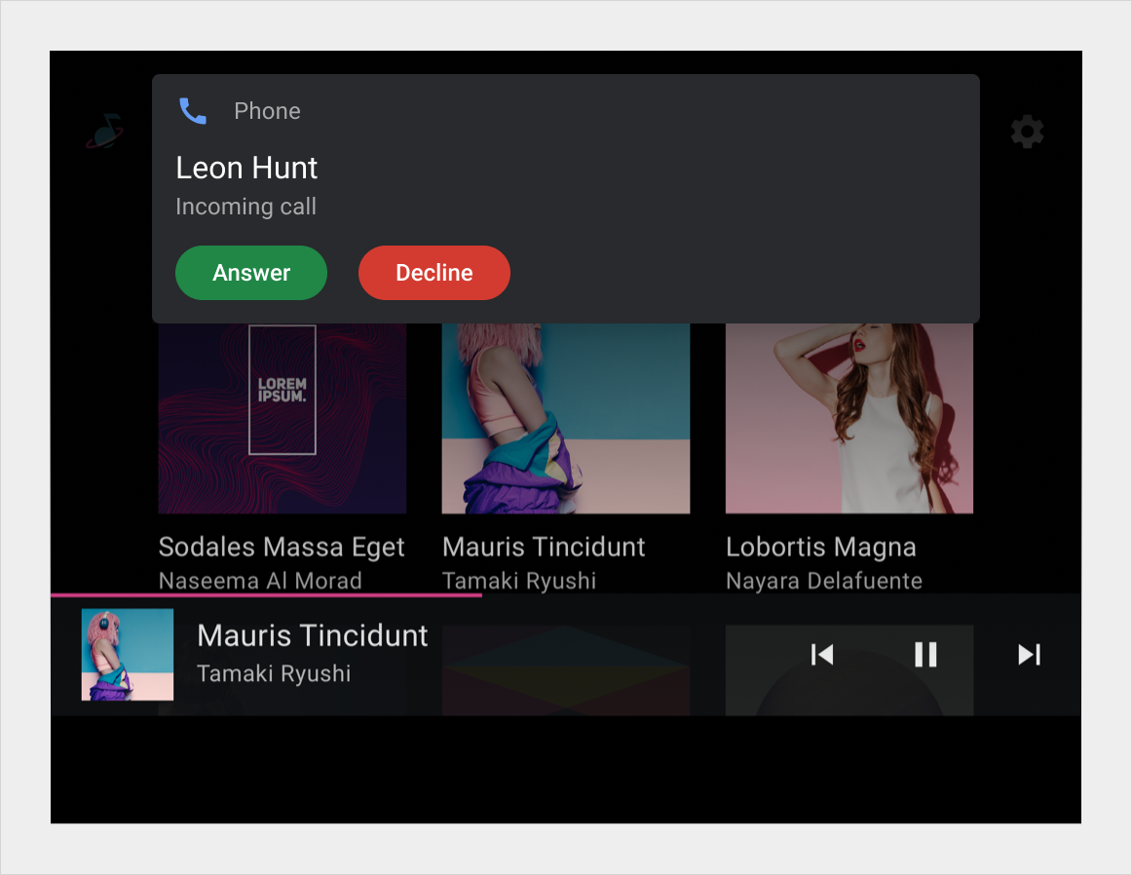Select Mauris Tincidunt title in the mini player

coord(312,635)
